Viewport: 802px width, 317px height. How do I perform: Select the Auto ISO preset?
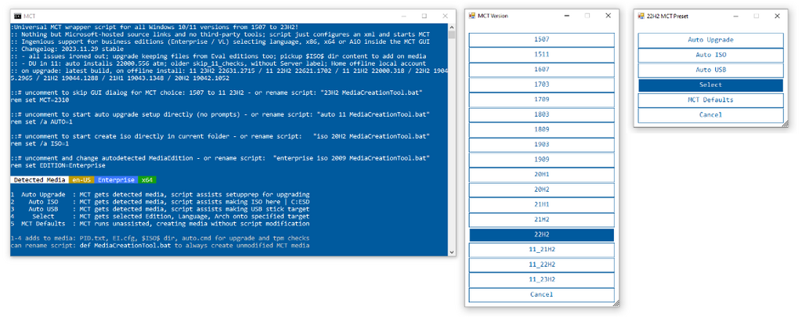(711, 55)
